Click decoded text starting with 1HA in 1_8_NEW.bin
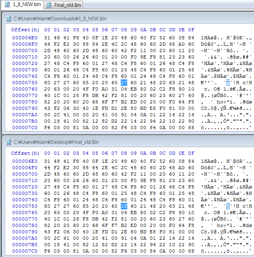 [x=226, y=38]
